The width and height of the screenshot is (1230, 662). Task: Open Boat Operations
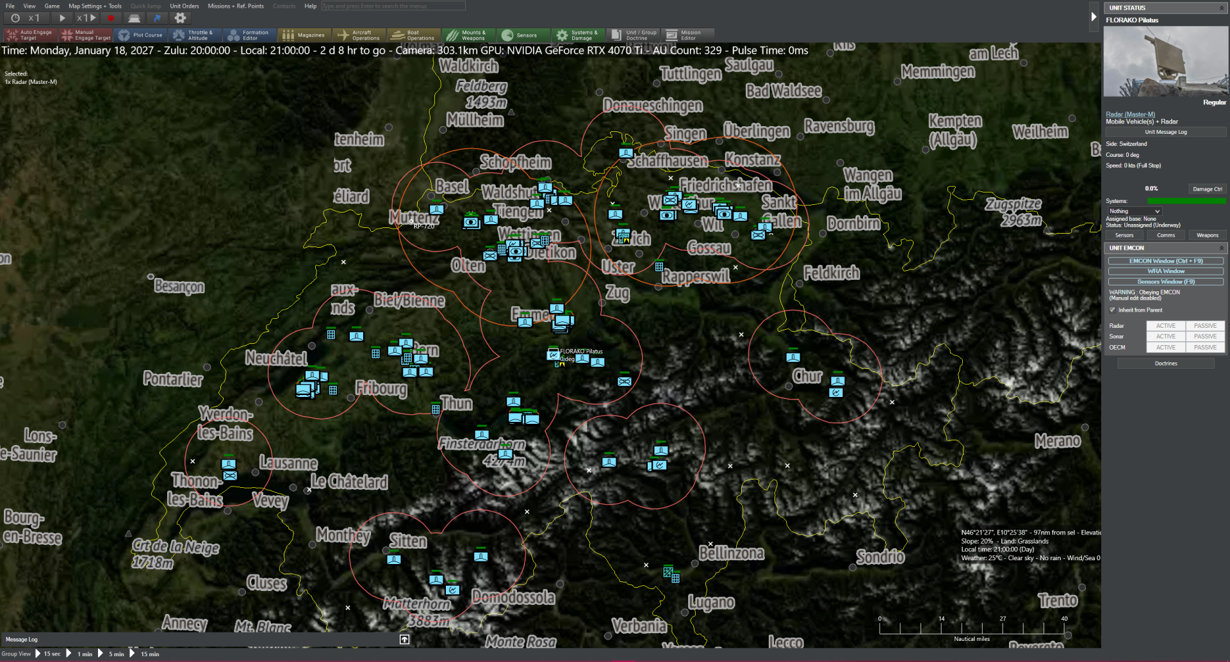point(414,35)
